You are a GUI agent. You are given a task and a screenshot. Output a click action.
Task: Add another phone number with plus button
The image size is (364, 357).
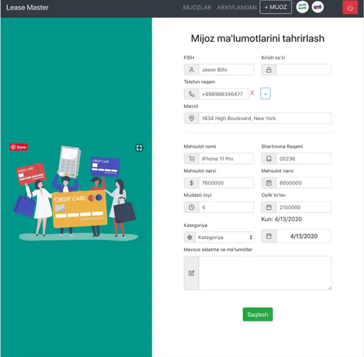pos(265,94)
